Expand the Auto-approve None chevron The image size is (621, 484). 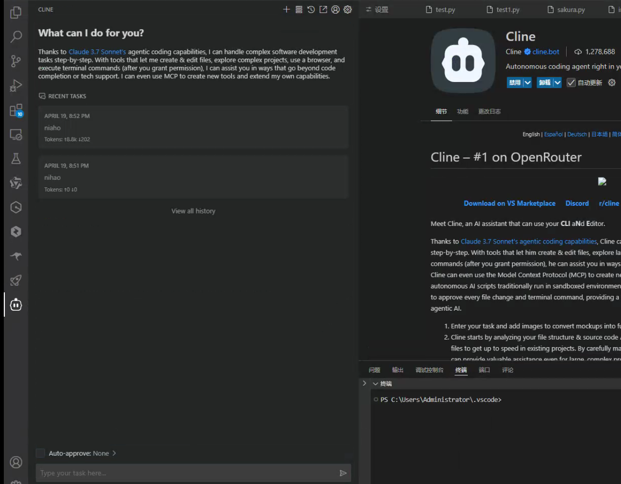tap(114, 453)
